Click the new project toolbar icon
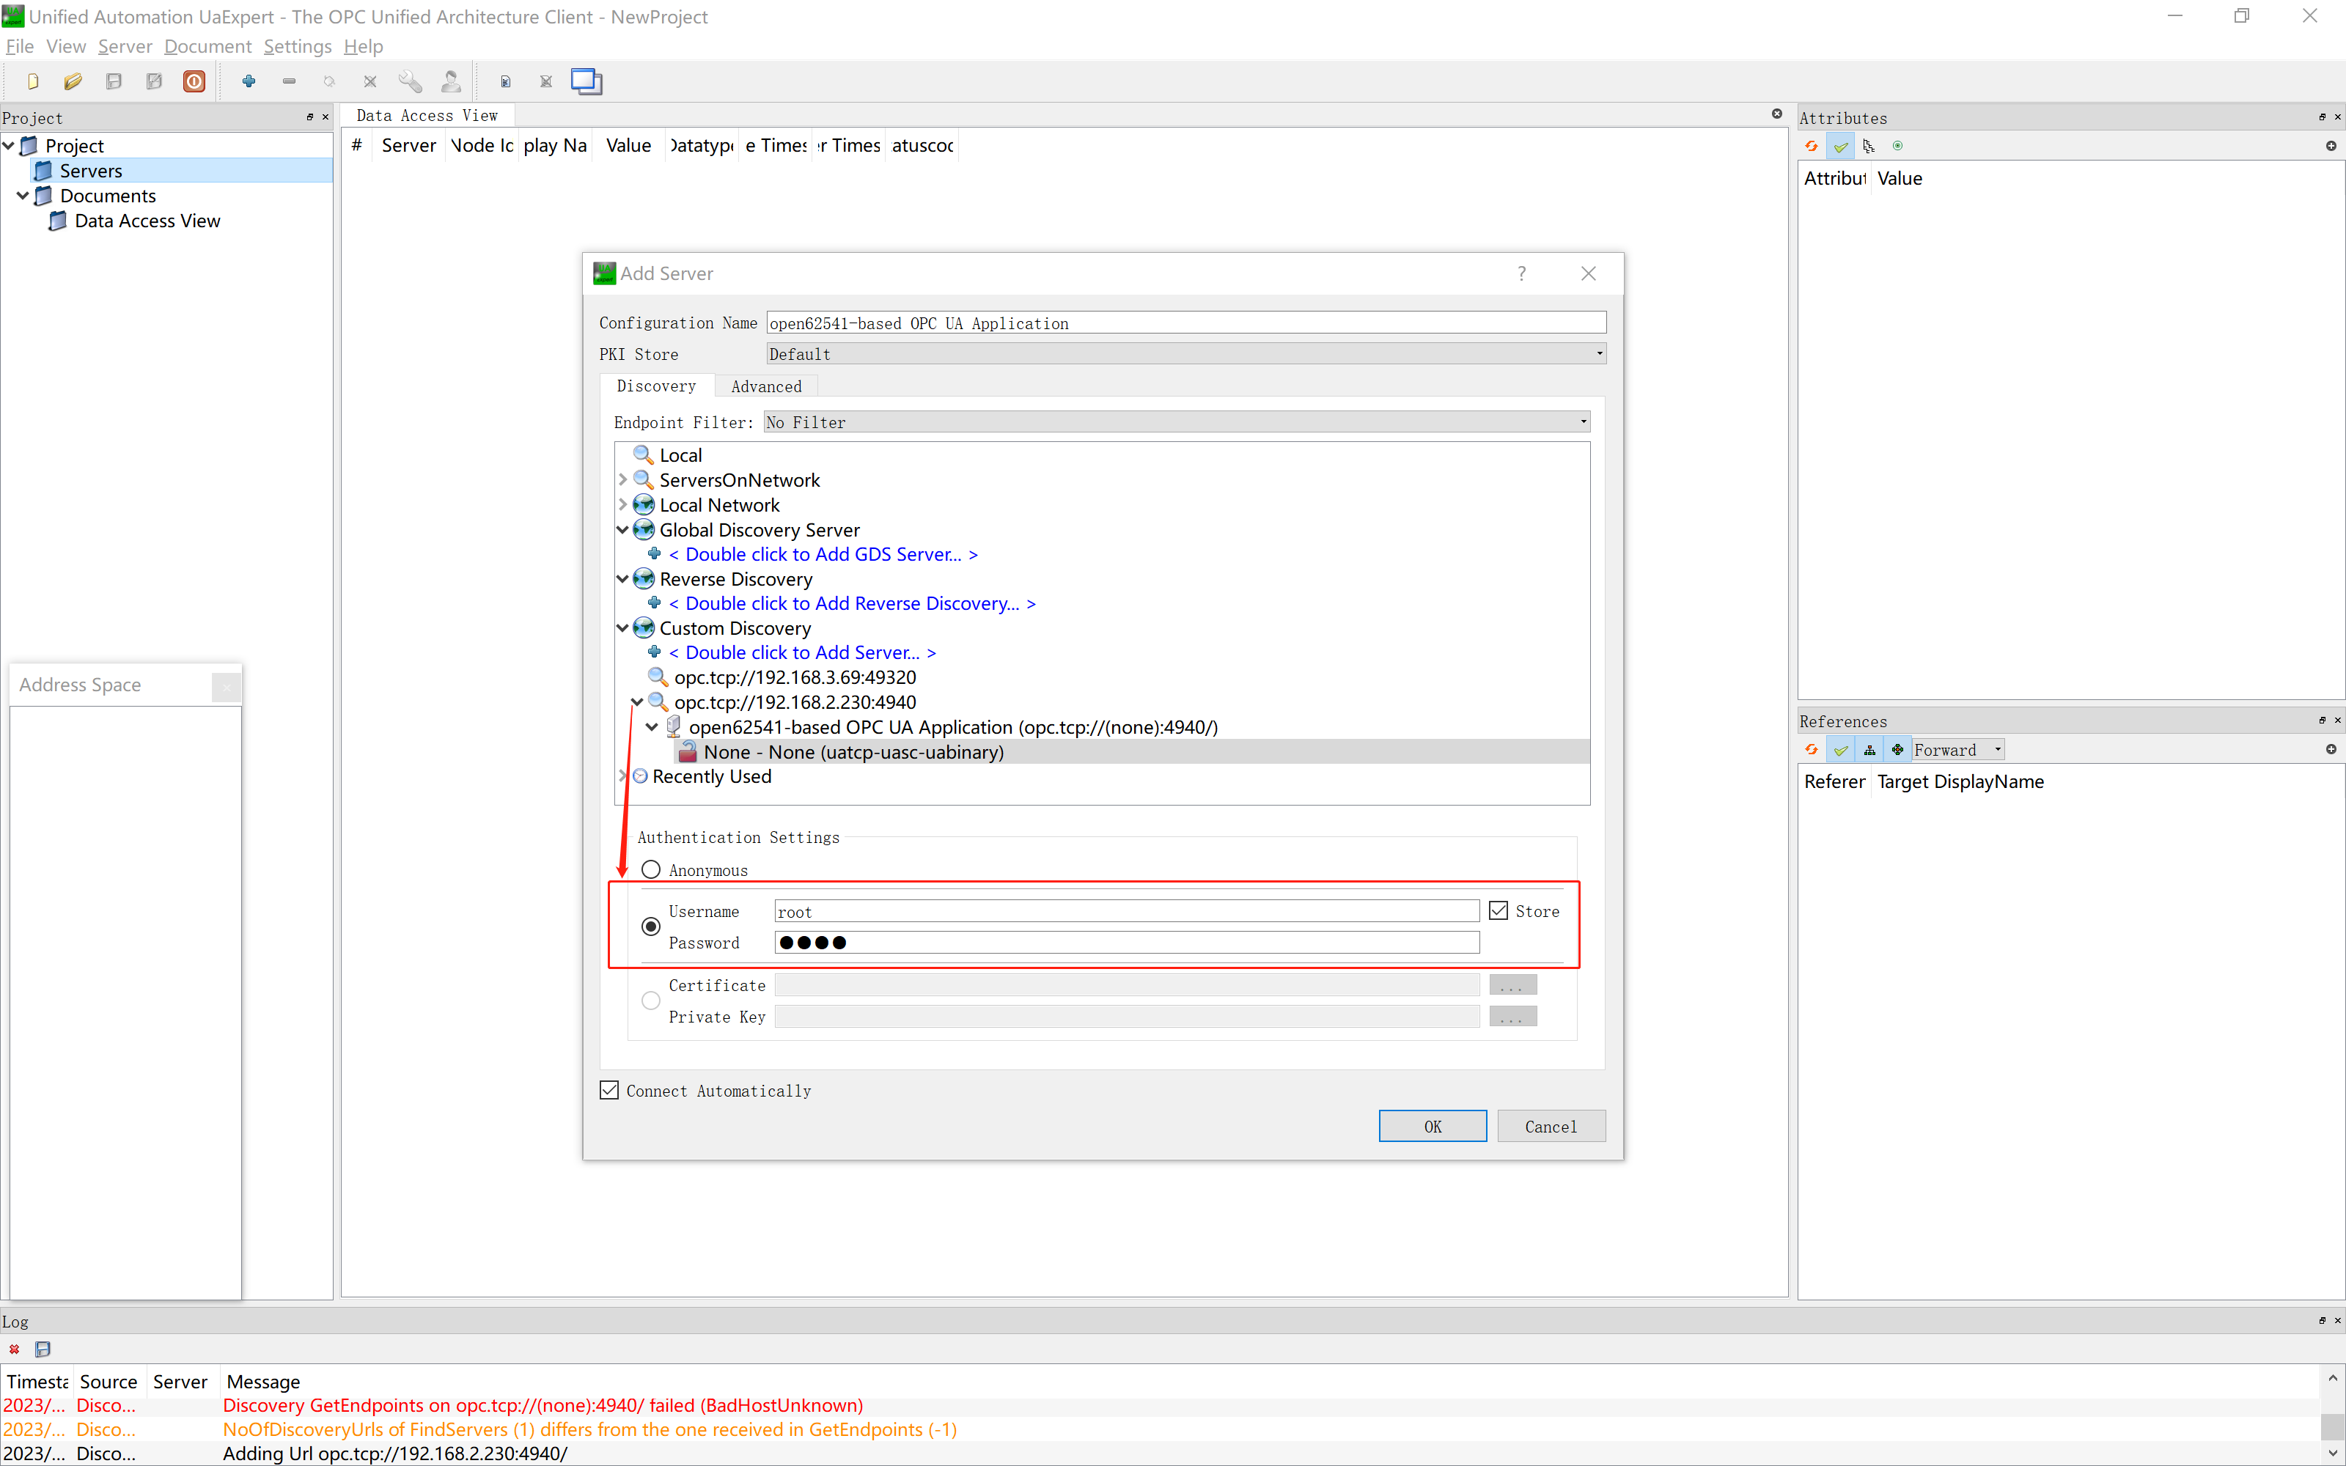This screenshot has height=1466, width=2346. pyautogui.click(x=33, y=81)
